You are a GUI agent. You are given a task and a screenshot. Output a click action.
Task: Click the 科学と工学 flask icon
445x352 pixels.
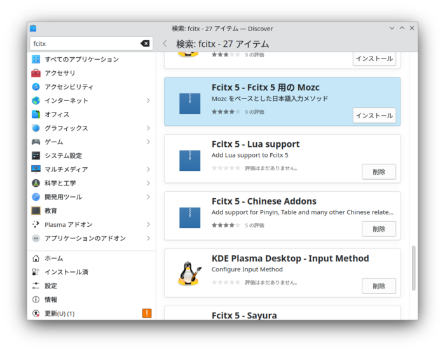pyautogui.click(x=36, y=183)
